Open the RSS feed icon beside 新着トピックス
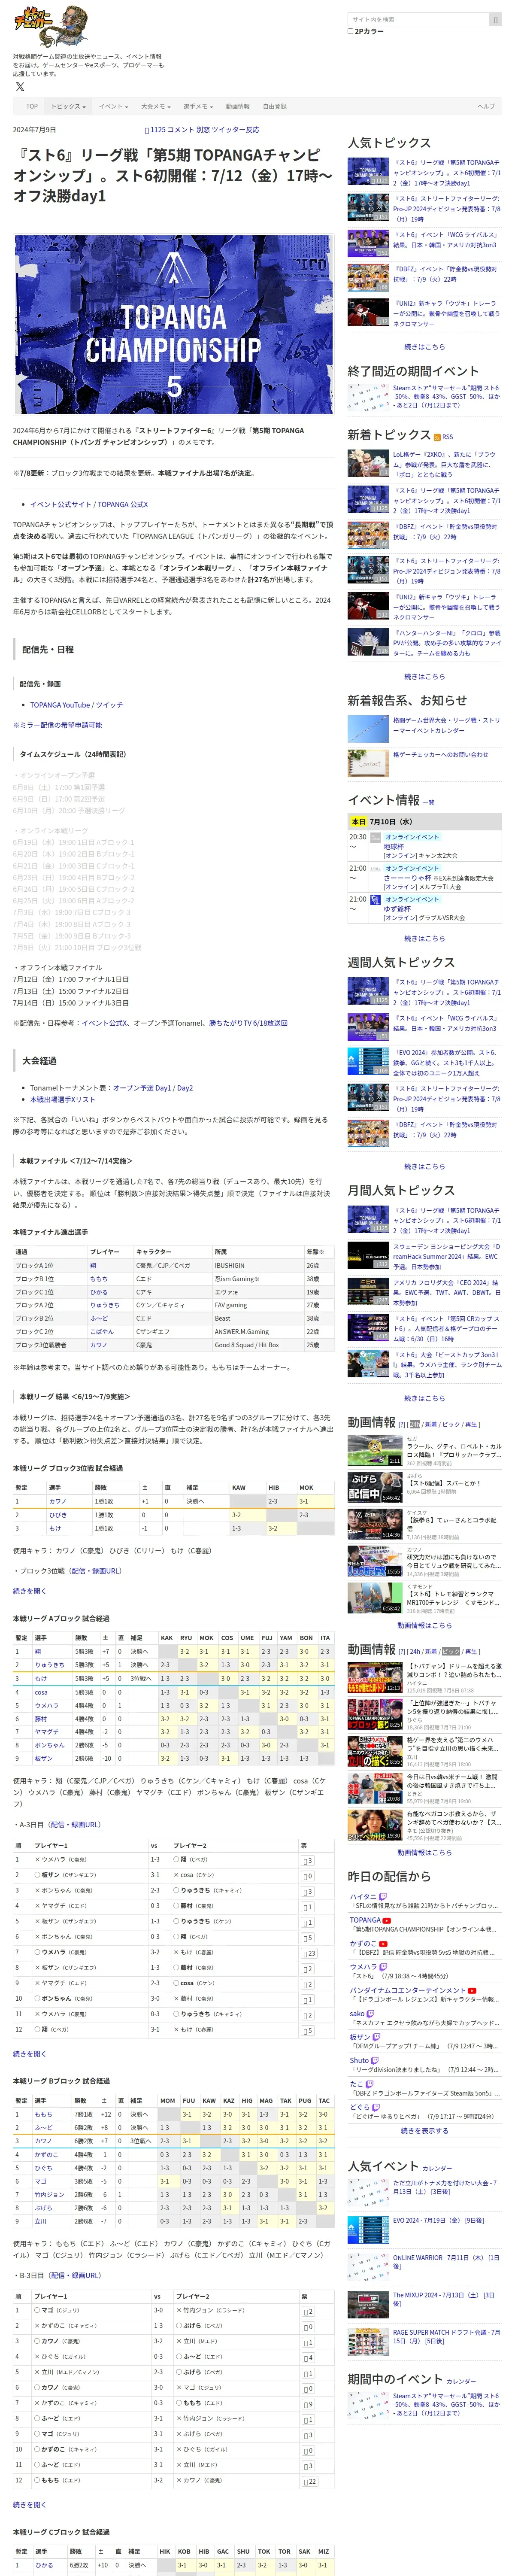Image resolution: width=515 pixels, height=2576 pixels. tap(437, 437)
